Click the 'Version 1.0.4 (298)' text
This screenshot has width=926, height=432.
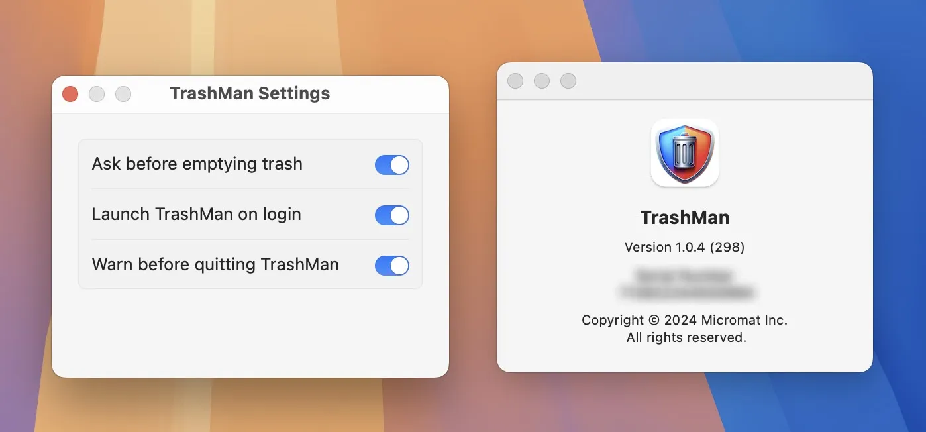click(685, 247)
